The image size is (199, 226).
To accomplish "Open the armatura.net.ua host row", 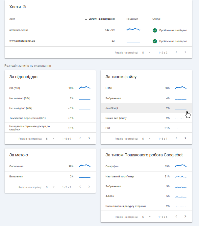I will pyautogui.click(x=98, y=31).
